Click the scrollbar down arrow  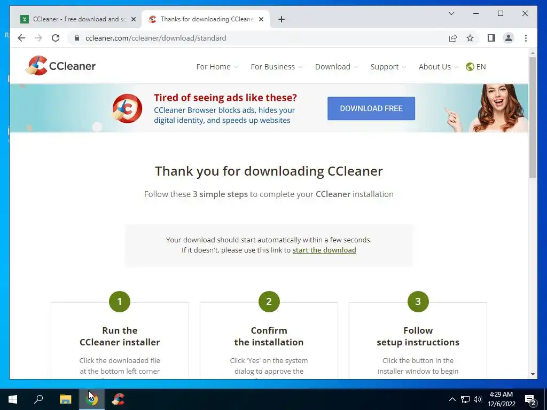click(x=533, y=374)
